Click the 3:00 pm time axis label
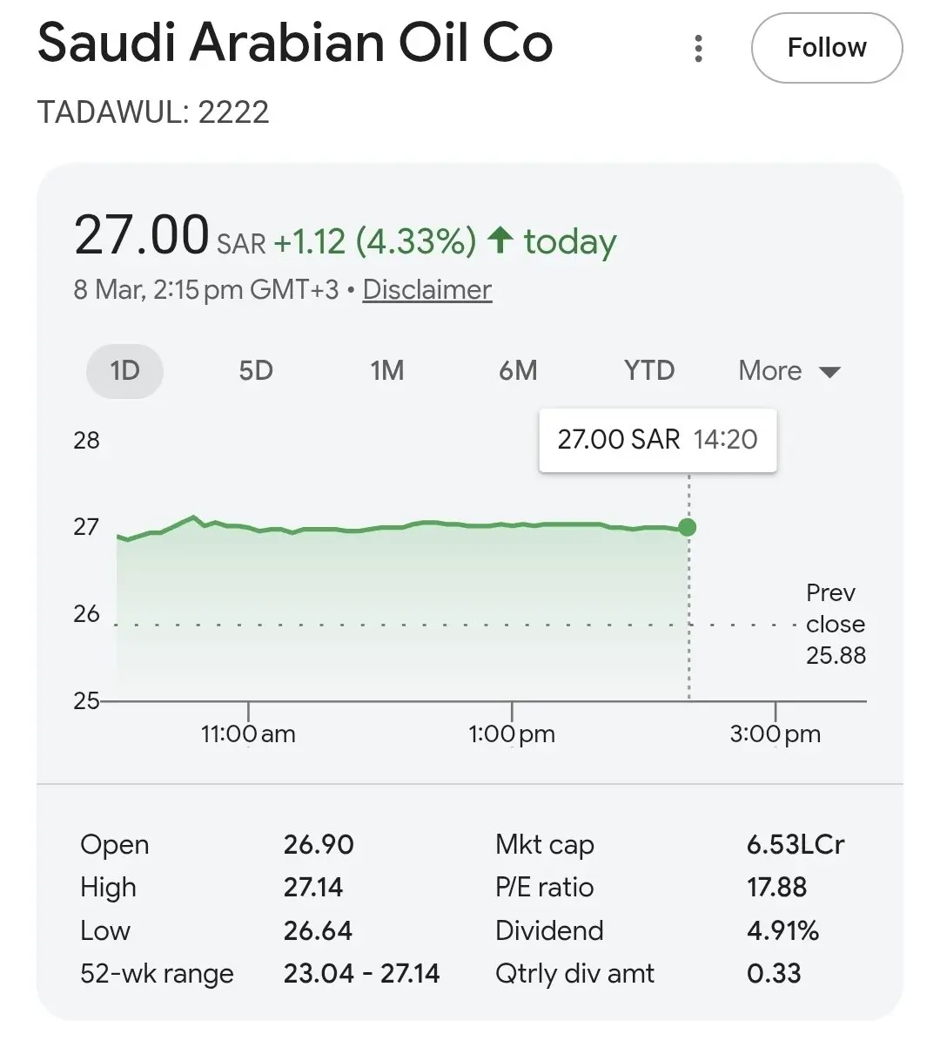940x1041 pixels. click(775, 734)
